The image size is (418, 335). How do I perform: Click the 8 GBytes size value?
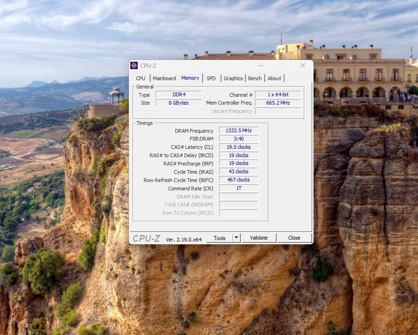tap(179, 103)
